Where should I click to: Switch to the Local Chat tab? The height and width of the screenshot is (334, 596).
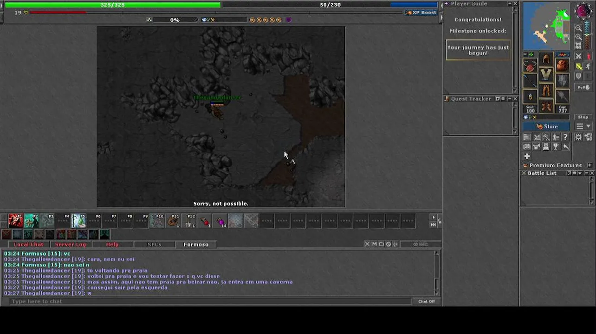[28, 244]
